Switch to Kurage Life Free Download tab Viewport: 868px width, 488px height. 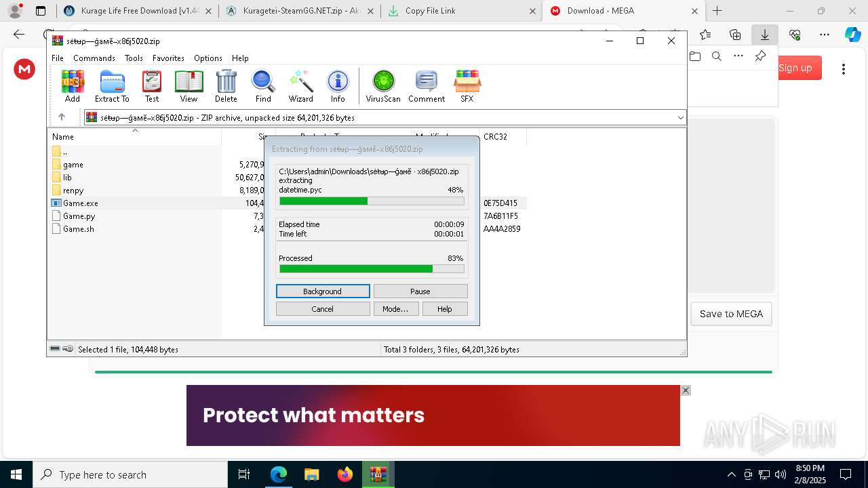(138, 11)
